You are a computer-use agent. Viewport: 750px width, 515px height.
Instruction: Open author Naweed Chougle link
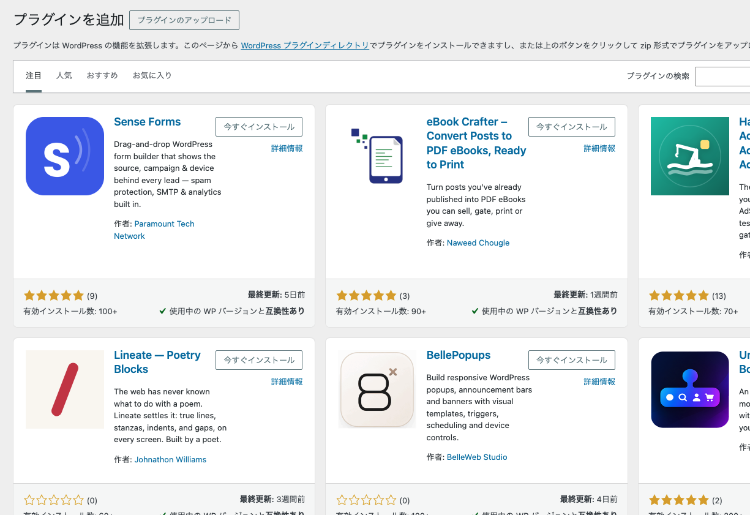[x=478, y=243]
